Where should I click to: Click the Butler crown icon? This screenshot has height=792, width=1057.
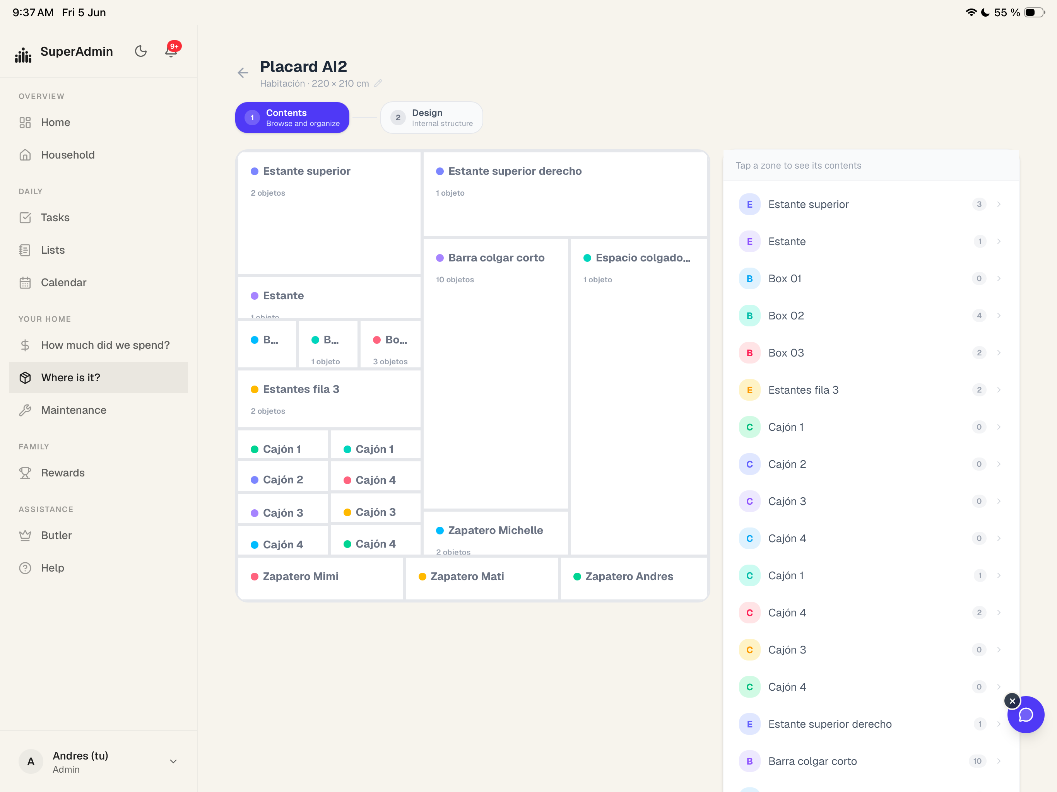pos(25,535)
